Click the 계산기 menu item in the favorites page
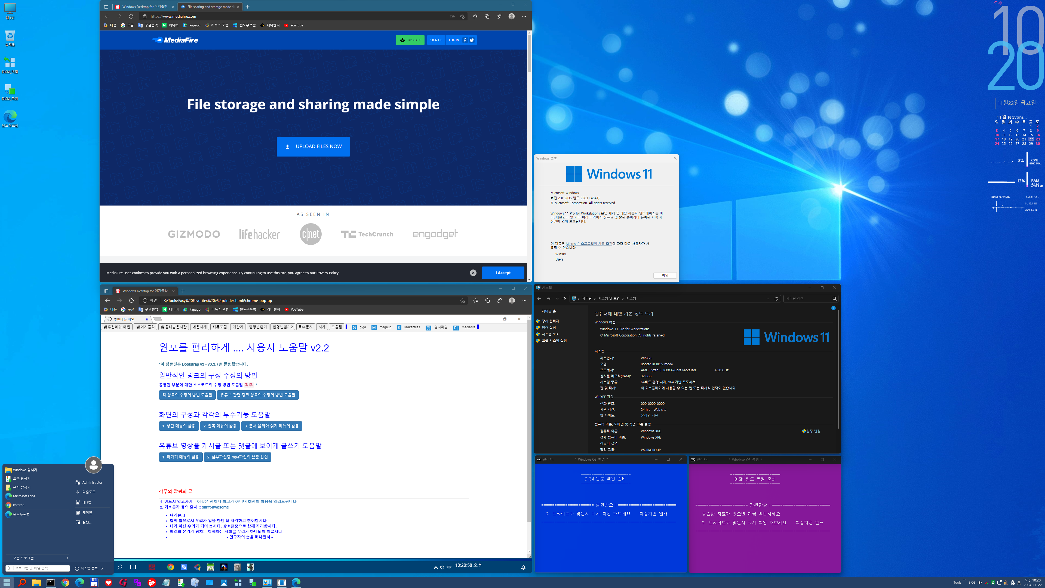This screenshot has width=1045, height=588. click(x=238, y=327)
